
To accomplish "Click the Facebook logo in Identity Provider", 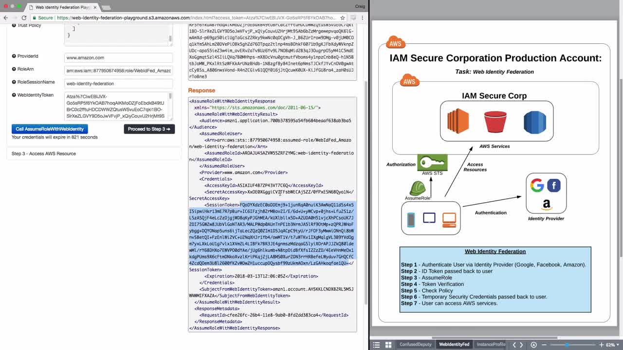I will tap(554, 185).
